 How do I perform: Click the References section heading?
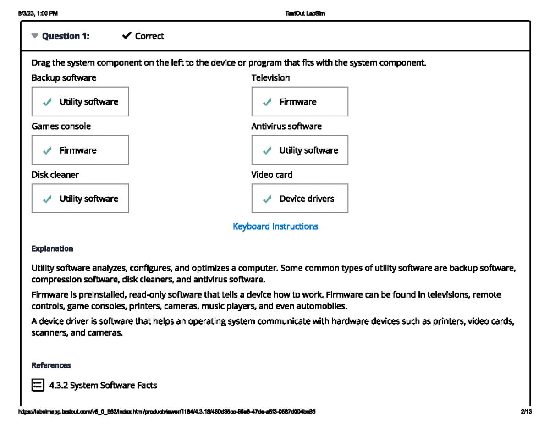tap(51, 365)
